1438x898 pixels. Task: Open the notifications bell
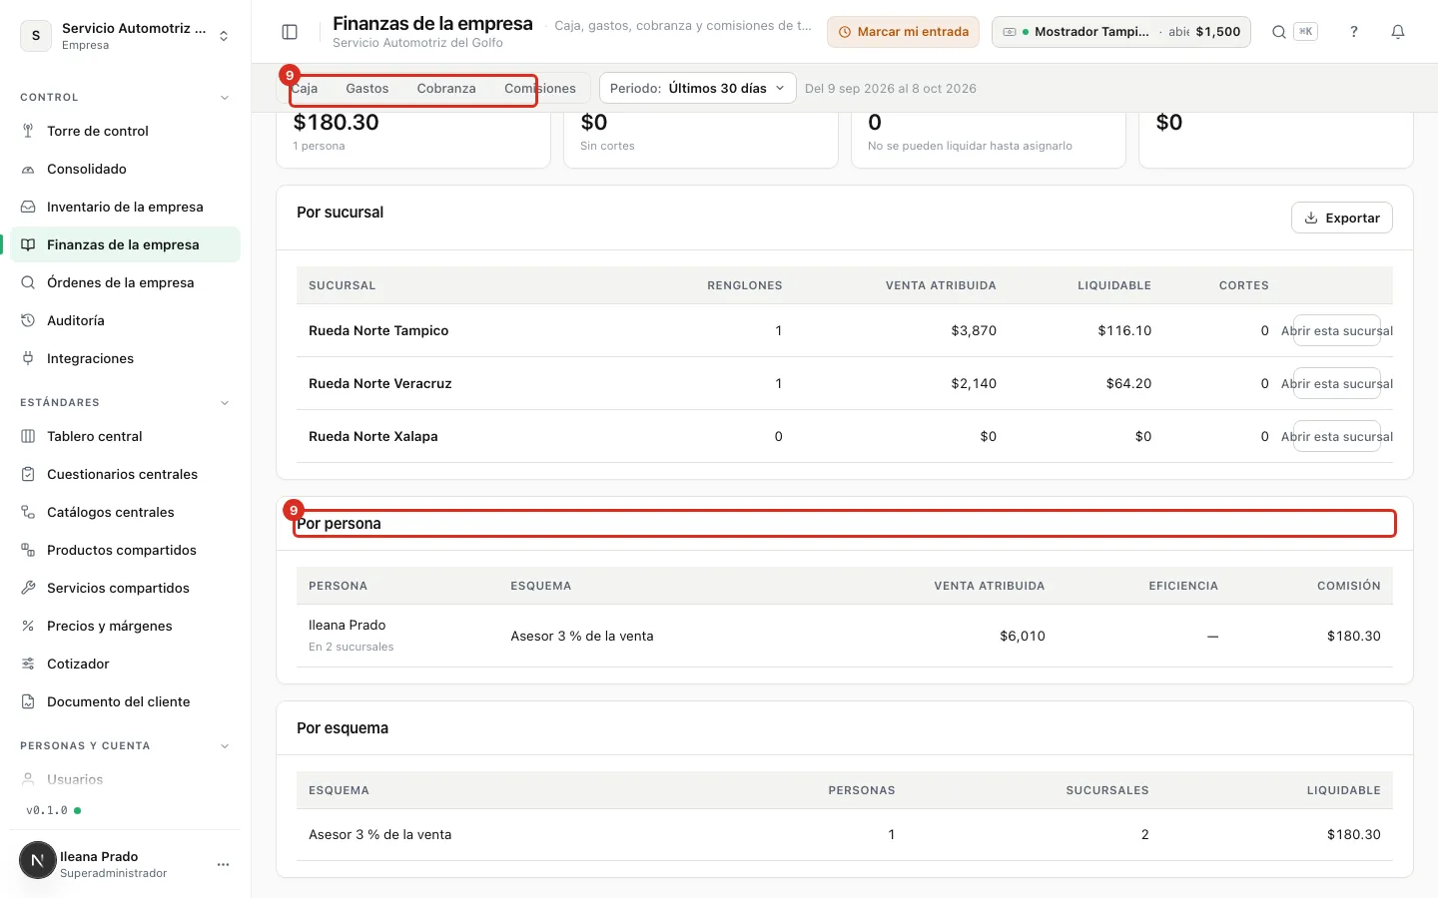pyautogui.click(x=1398, y=32)
